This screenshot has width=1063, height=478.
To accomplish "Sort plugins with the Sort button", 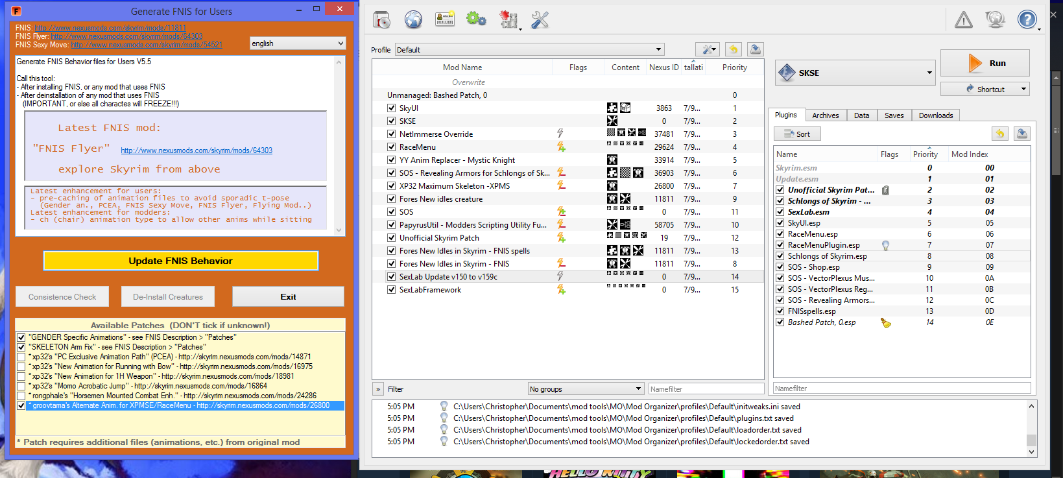I will coord(797,134).
